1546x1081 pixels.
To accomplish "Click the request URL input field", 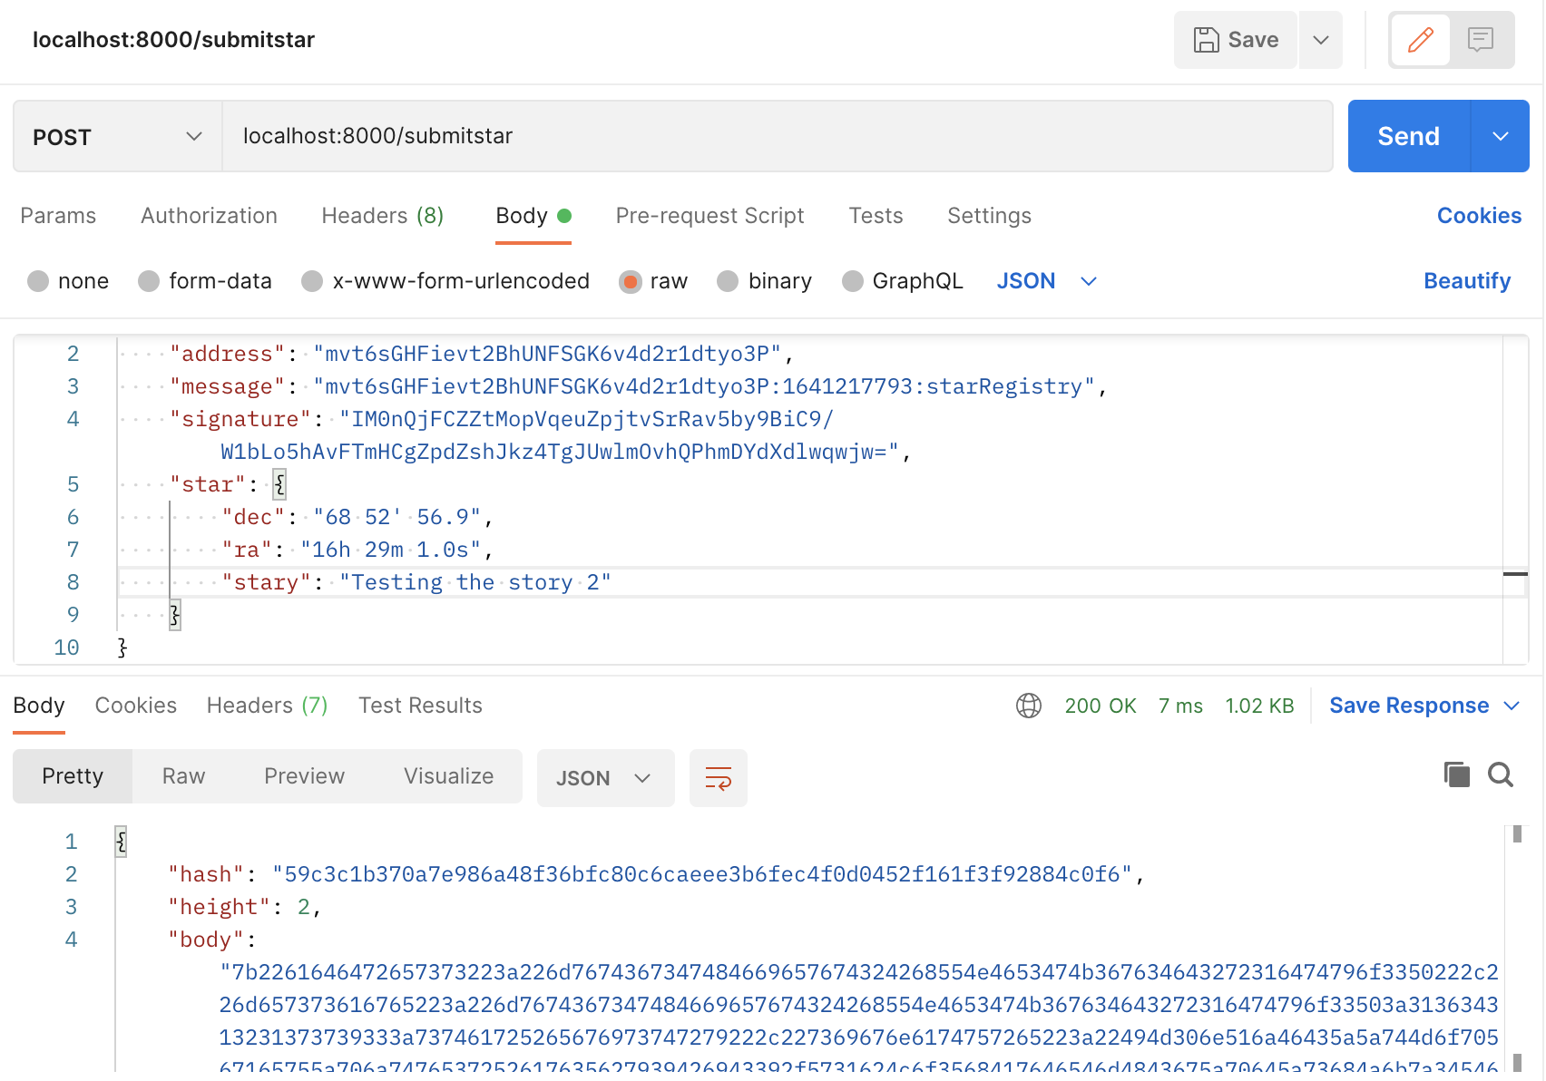I will (x=778, y=136).
